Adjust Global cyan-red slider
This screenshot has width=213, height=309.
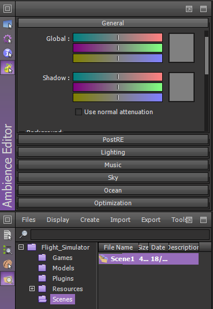click(118, 37)
